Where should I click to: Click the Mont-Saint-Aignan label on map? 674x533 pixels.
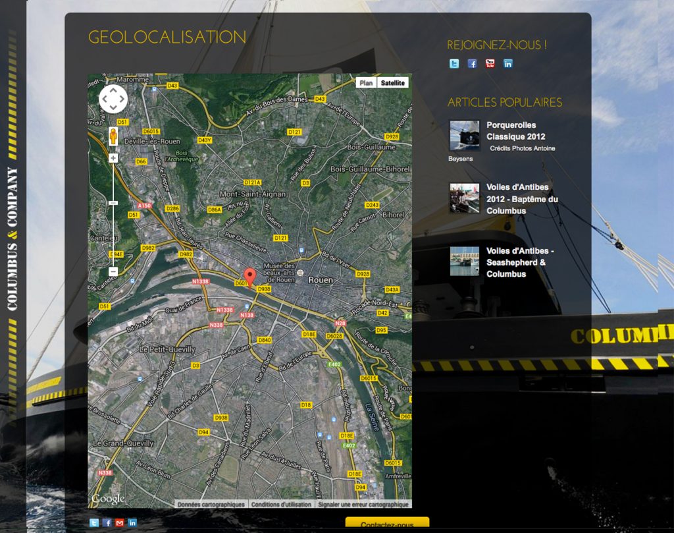click(253, 194)
